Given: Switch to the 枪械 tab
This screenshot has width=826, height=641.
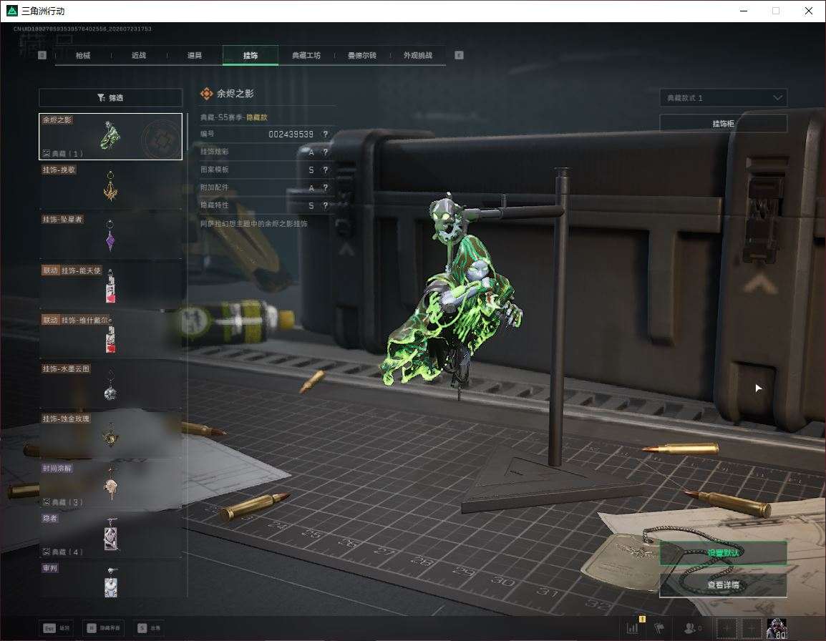Looking at the screenshot, I should (x=83, y=55).
